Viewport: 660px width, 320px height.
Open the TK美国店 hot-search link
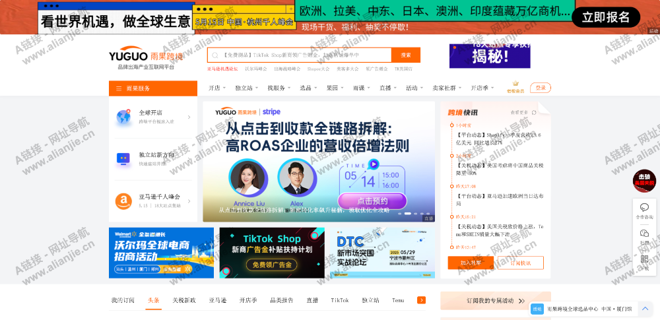tap(403, 69)
